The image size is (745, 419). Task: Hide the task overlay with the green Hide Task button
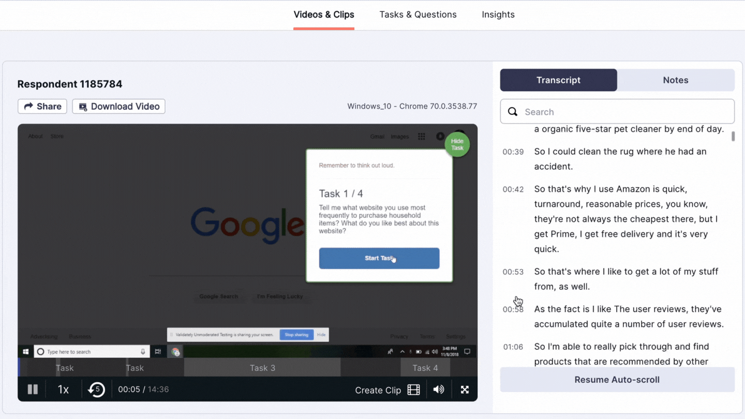coord(457,144)
